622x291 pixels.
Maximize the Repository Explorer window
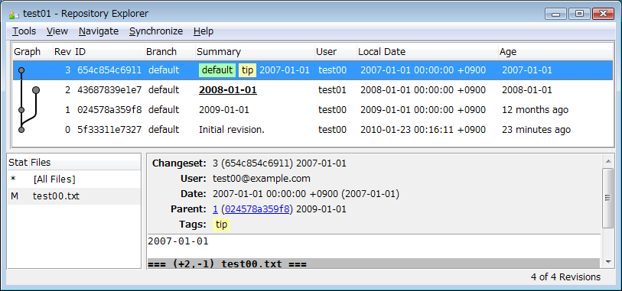579,14
